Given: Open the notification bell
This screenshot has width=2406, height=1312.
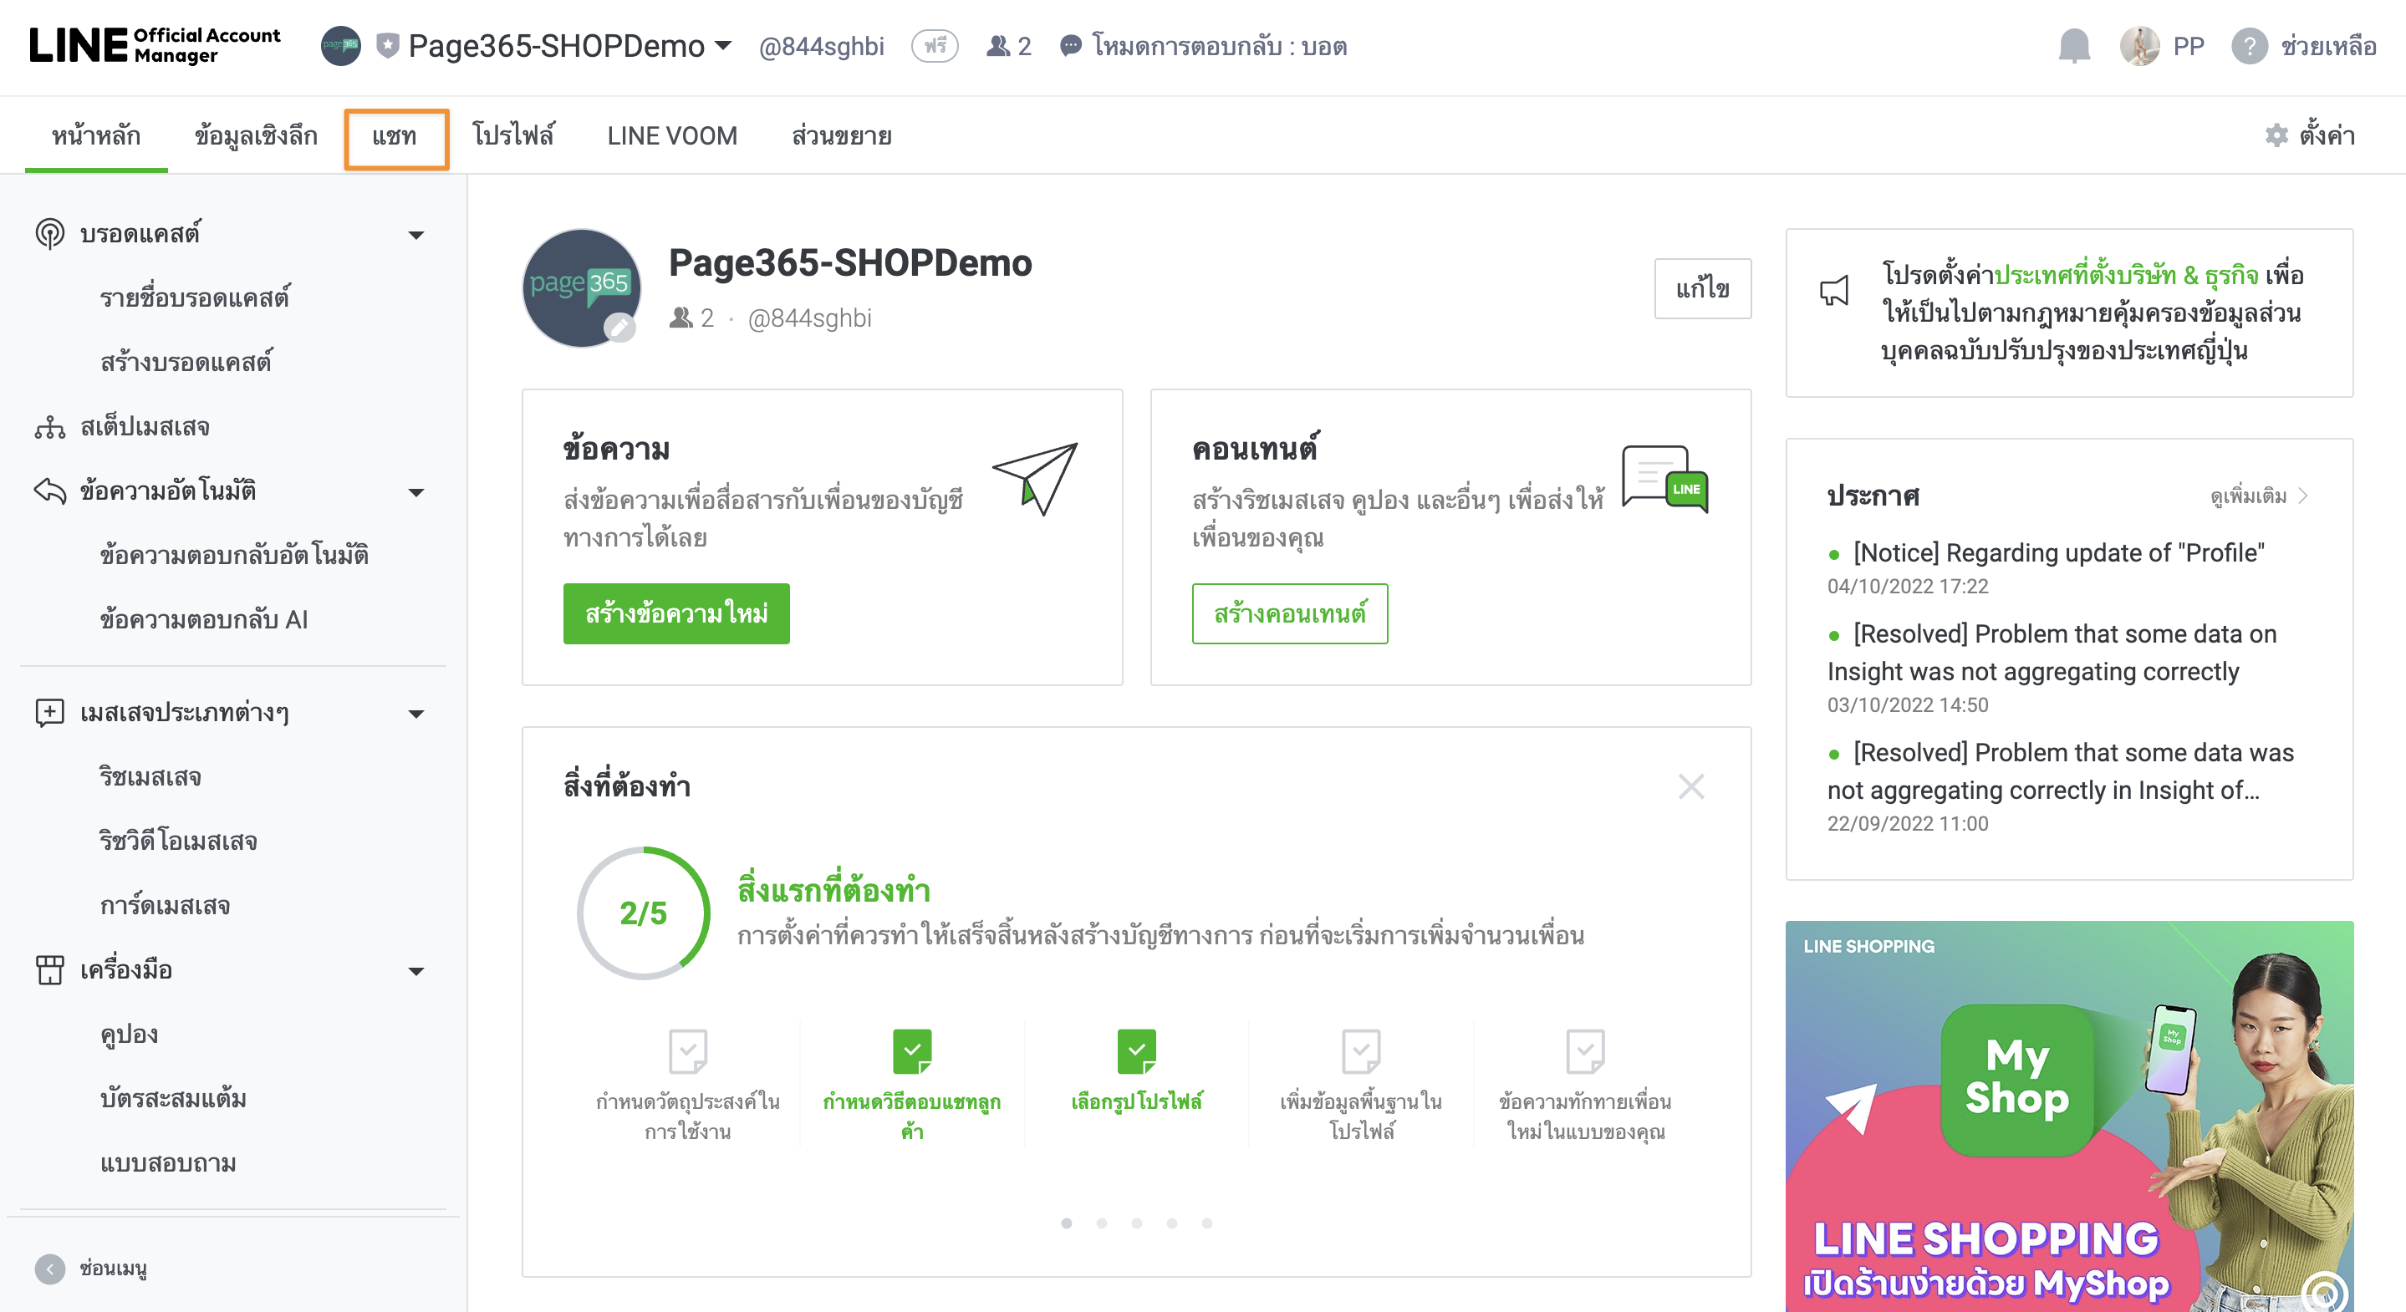Looking at the screenshot, I should click(x=2074, y=46).
